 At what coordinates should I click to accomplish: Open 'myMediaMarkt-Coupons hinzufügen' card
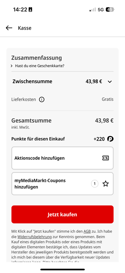[62, 184]
